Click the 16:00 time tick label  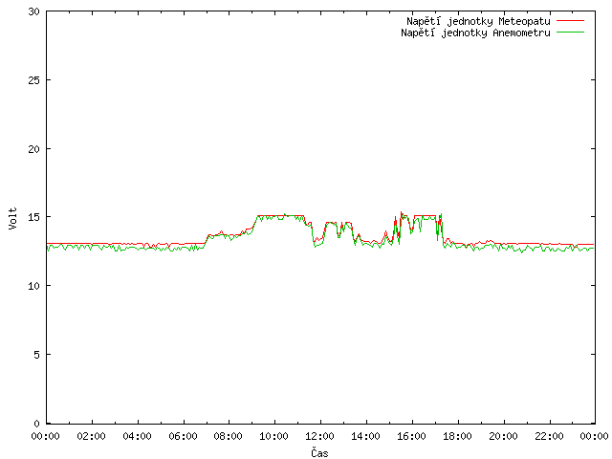click(411, 436)
